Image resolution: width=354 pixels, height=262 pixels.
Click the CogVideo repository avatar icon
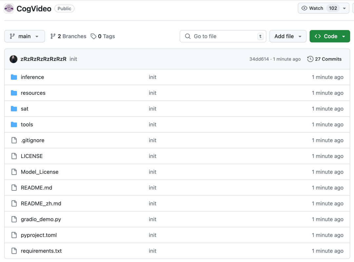[x=9, y=9]
